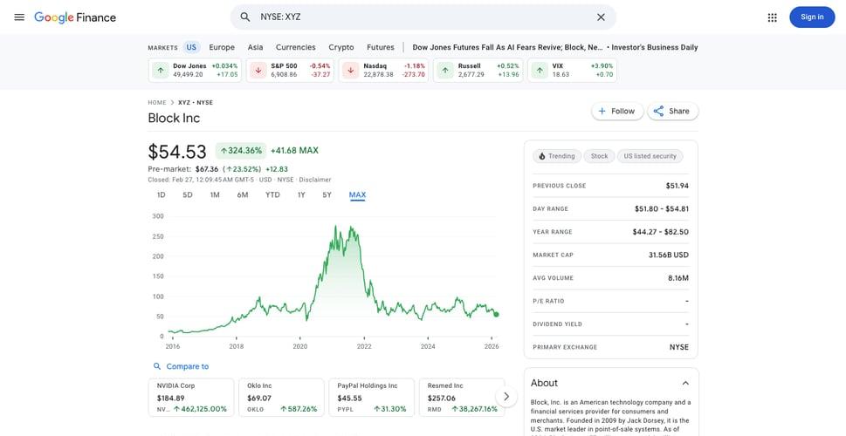Screen dimensions: 846x436
Task: Click the PRIMARY EXCHANGE label
Action: (x=565, y=348)
